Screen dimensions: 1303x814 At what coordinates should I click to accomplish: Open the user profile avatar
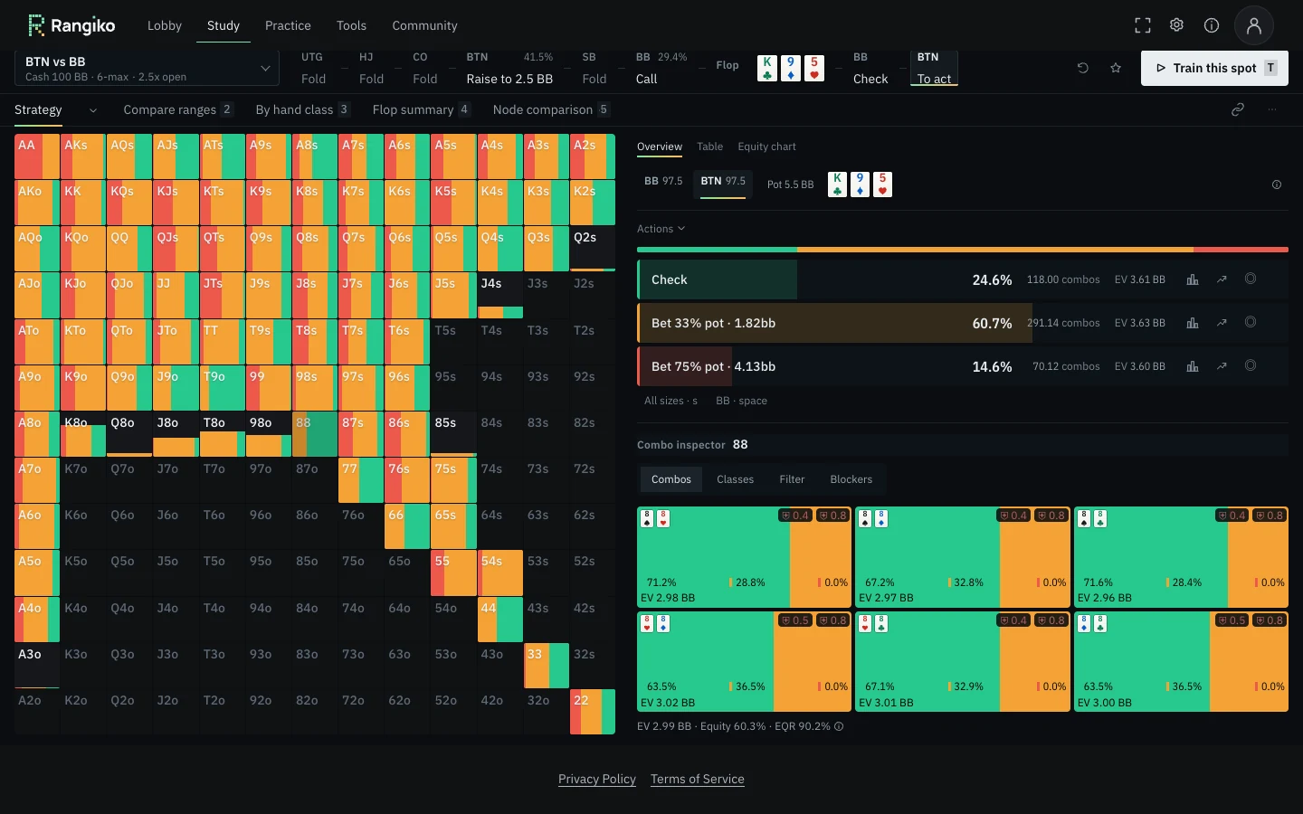(x=1254, y=25)
